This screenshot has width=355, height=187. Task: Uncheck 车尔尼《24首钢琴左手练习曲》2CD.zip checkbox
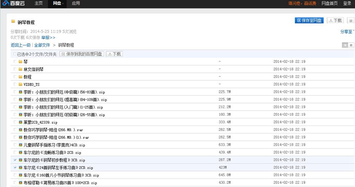[15, 168]
